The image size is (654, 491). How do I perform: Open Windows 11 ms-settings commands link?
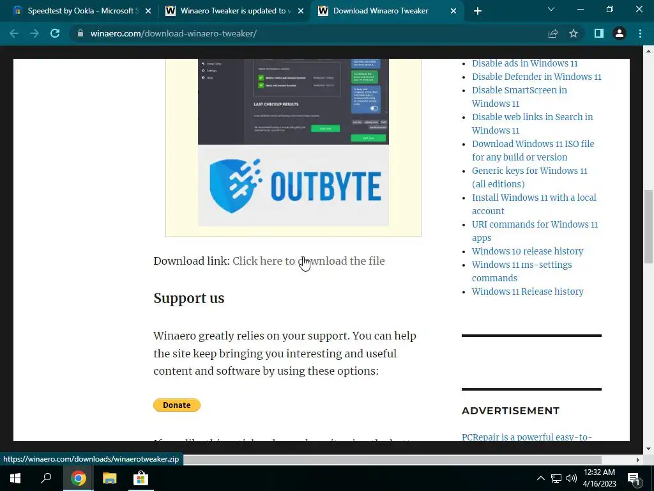[522, 271]
